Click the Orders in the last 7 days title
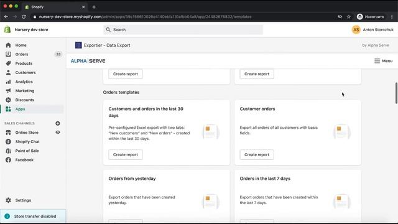 265,179
